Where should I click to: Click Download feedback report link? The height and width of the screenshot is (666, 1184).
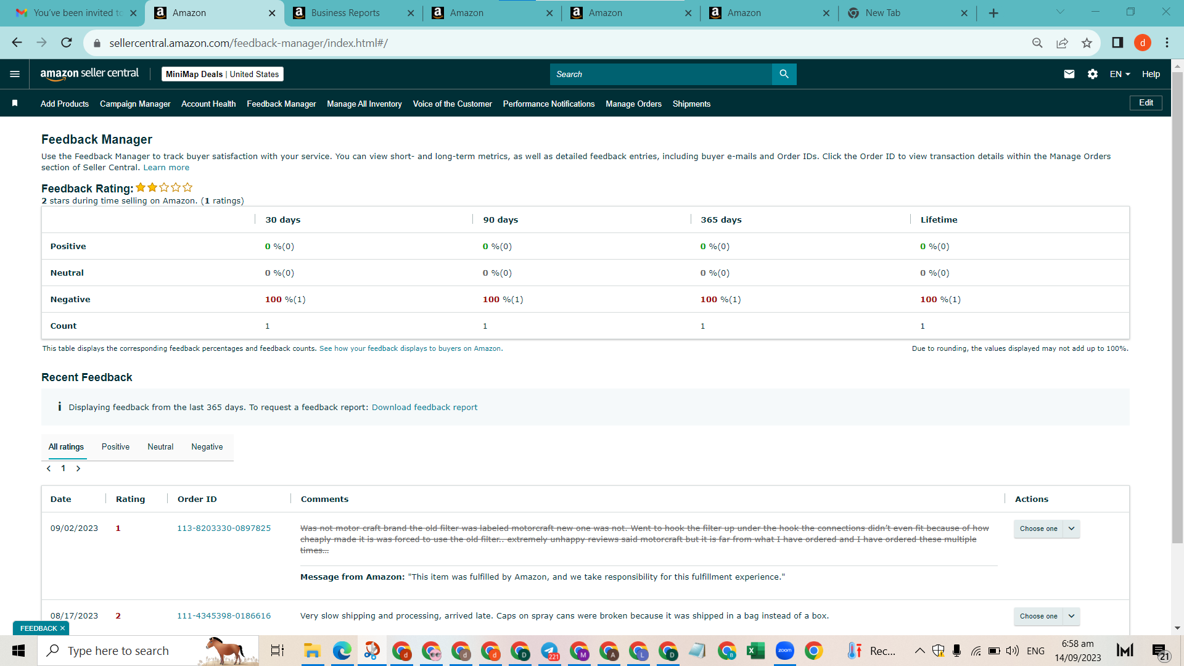(x=424, y=408)
